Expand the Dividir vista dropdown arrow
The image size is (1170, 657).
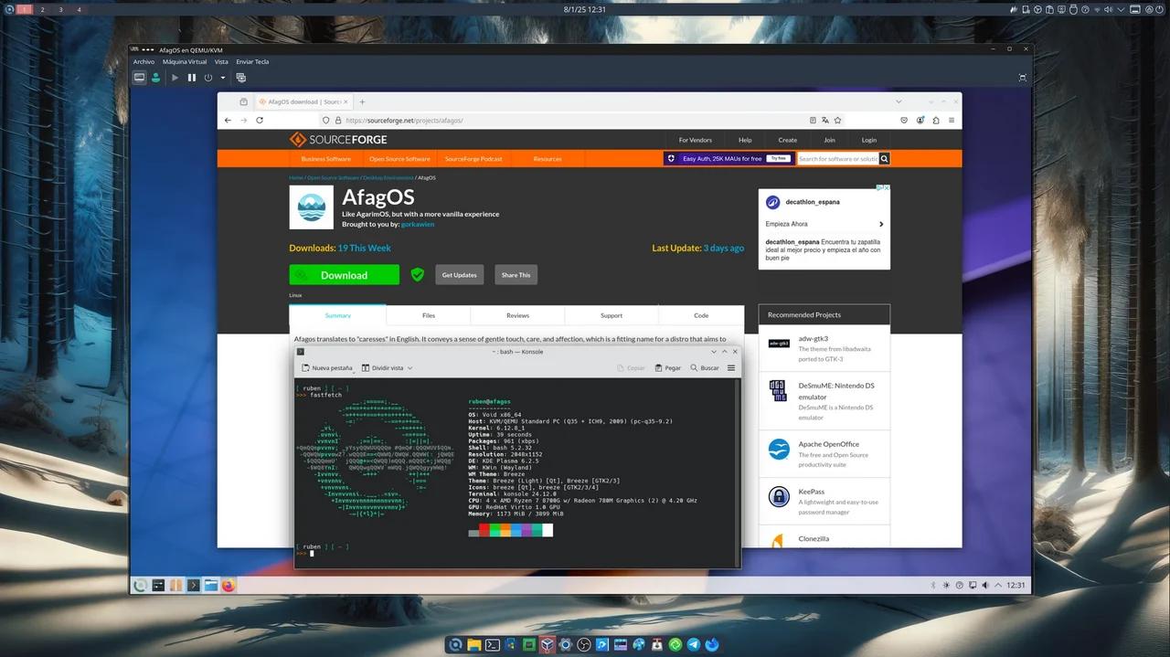[x=410, y=367]
